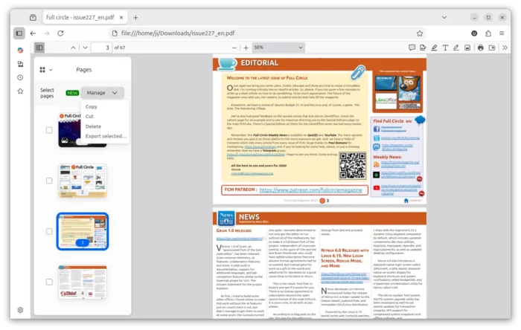
Task: Open the add image tool
Action: pos(467,48)
